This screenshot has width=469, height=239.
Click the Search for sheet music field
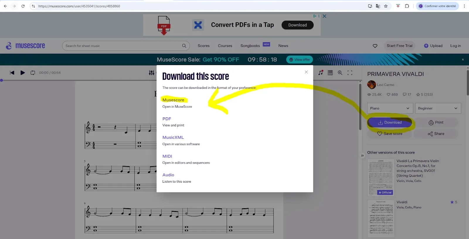(122, 46)
